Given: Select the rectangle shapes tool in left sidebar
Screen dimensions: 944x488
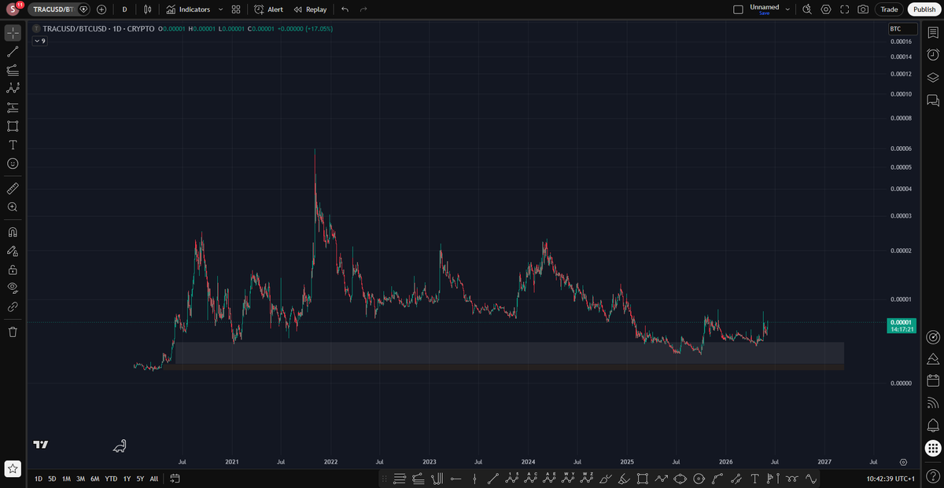Looking at the screenshot, I should click(13, 126).
